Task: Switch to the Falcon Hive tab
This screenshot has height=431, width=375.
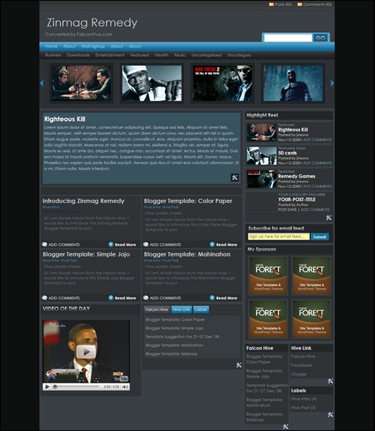Action: click(x=157, y=309)
